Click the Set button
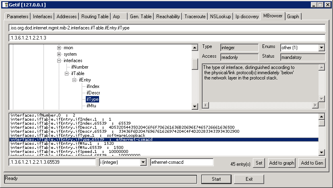333x188 pixels. tap(259, 163)
